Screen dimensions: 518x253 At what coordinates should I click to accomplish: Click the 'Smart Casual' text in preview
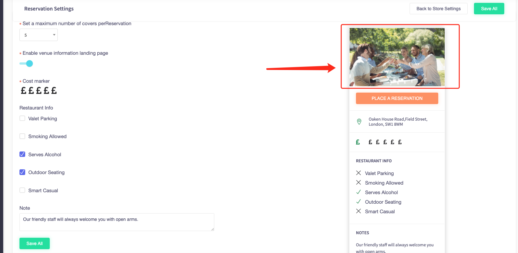380,212
